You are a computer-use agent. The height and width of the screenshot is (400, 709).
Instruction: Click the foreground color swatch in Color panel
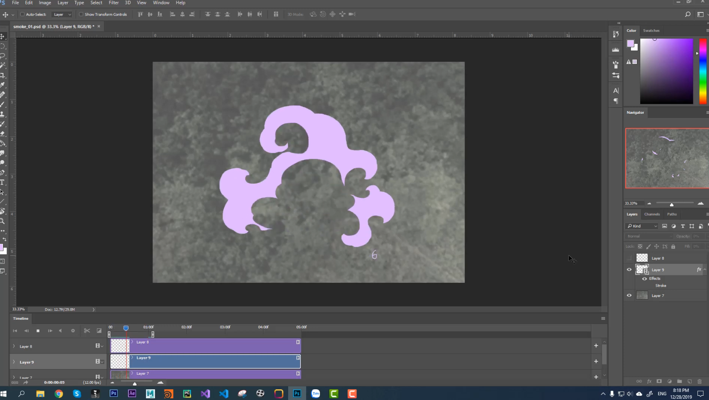(630, 43)
